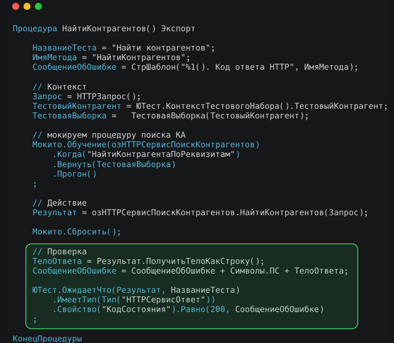Click the 'НайтиКонтрагентов() Экспорт' procedure declaration

(x=128, y=28)
